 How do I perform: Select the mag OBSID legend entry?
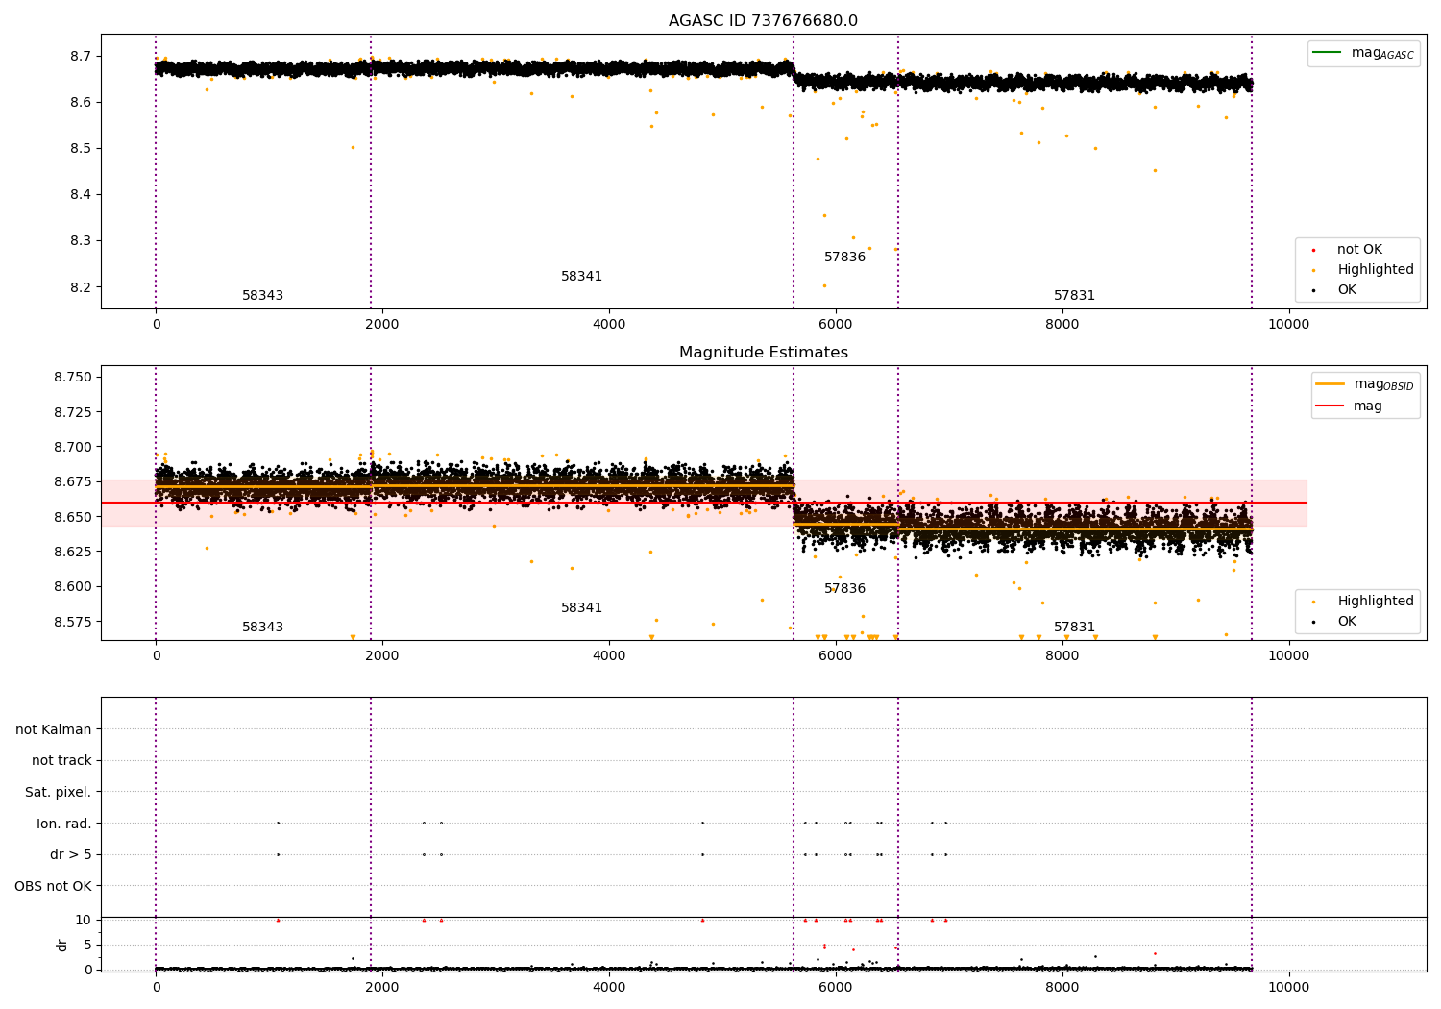coord(1364,384)
